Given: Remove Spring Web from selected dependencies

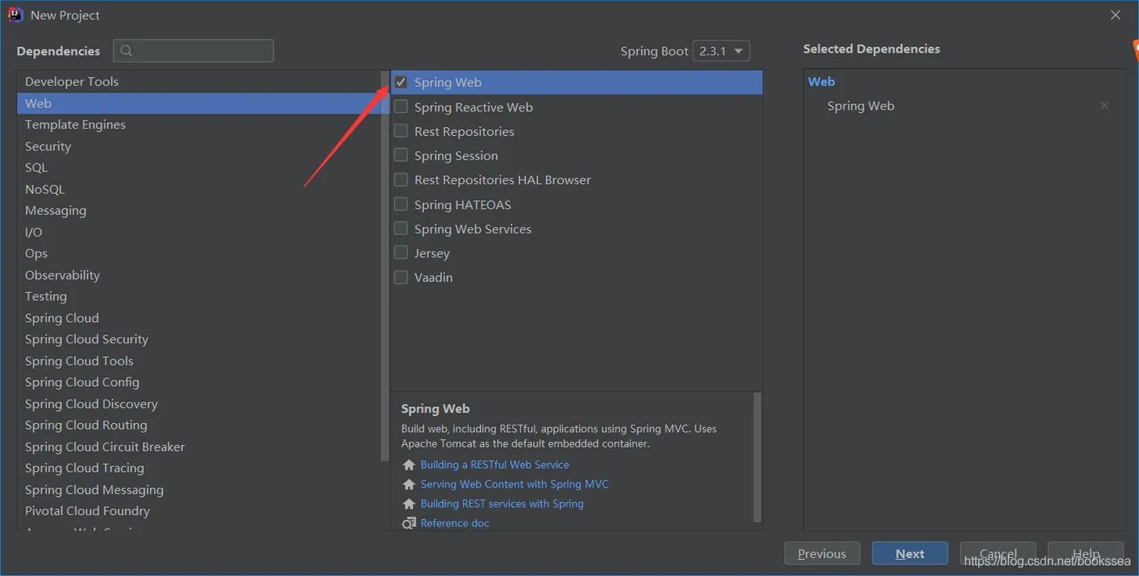Looking at the screenshot, I should [x=1104, y=106].
